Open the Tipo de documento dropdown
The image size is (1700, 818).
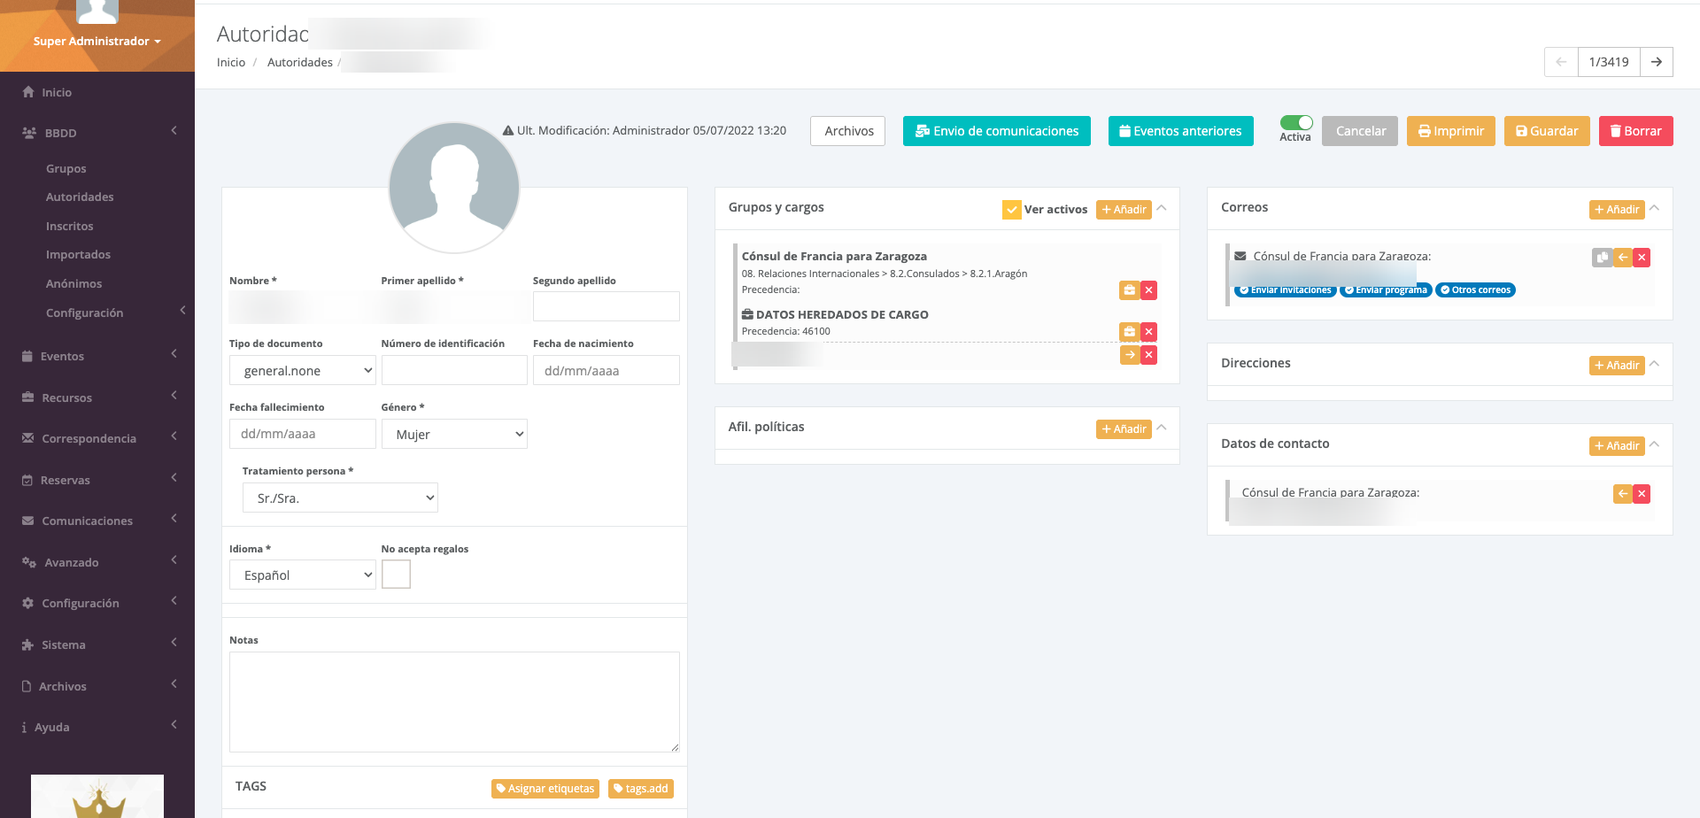303,370
